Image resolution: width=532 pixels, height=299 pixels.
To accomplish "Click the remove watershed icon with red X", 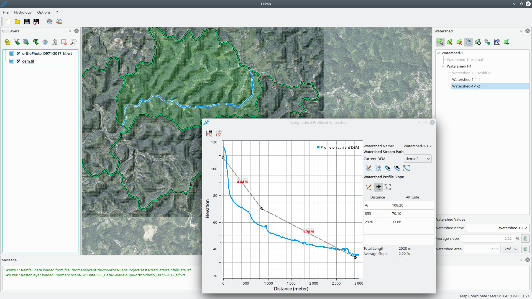I will click(459, 42).
